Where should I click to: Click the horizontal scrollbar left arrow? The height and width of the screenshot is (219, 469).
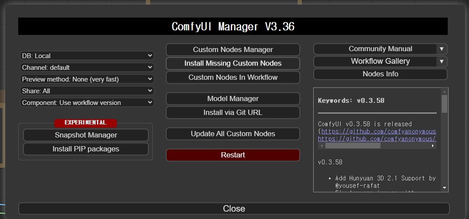(x=322, y=146)
